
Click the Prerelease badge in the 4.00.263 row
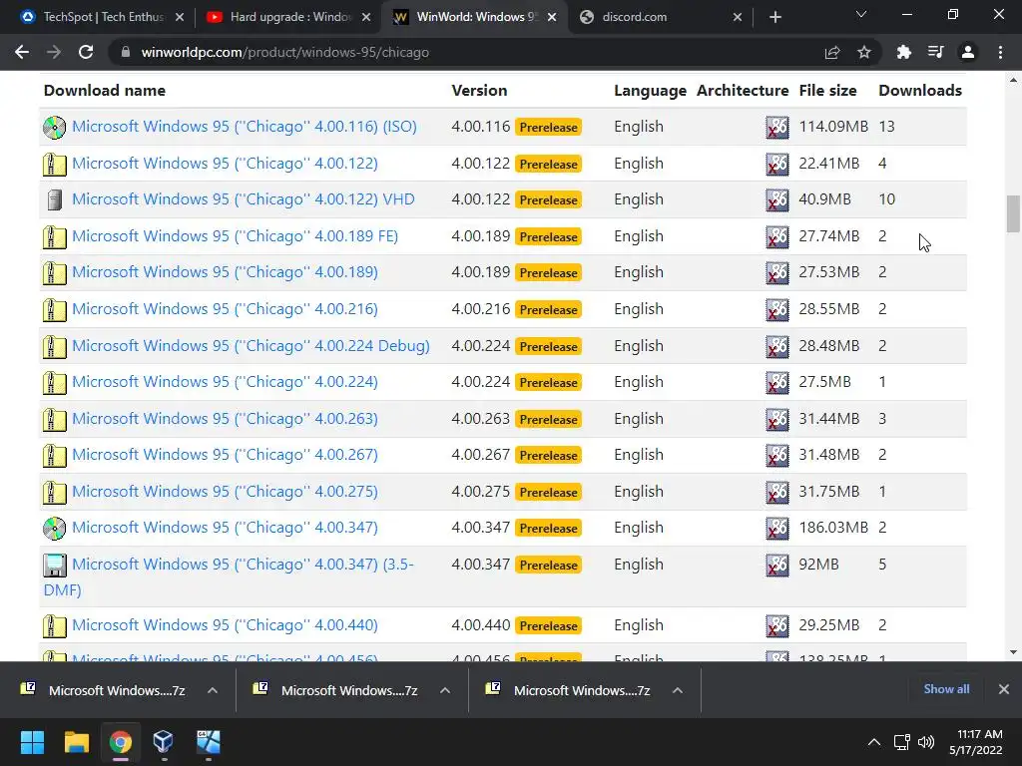[x=548, y=420]
